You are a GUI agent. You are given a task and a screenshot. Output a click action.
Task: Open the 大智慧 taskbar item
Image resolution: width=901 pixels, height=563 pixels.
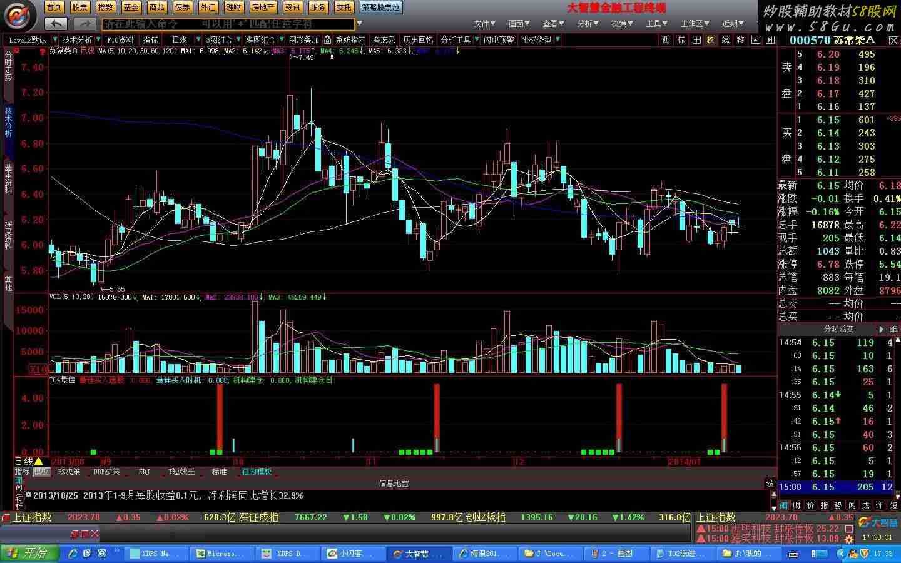(x=419, y=554)
